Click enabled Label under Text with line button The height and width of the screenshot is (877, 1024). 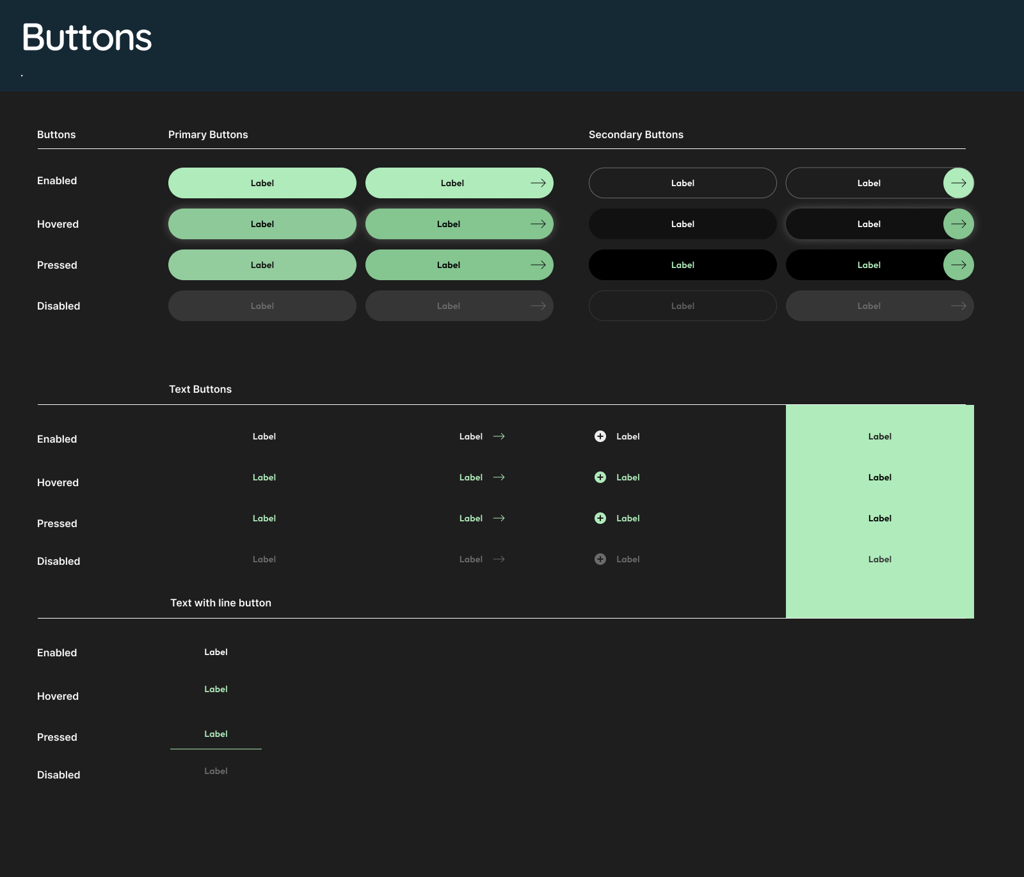coord(216,652)
